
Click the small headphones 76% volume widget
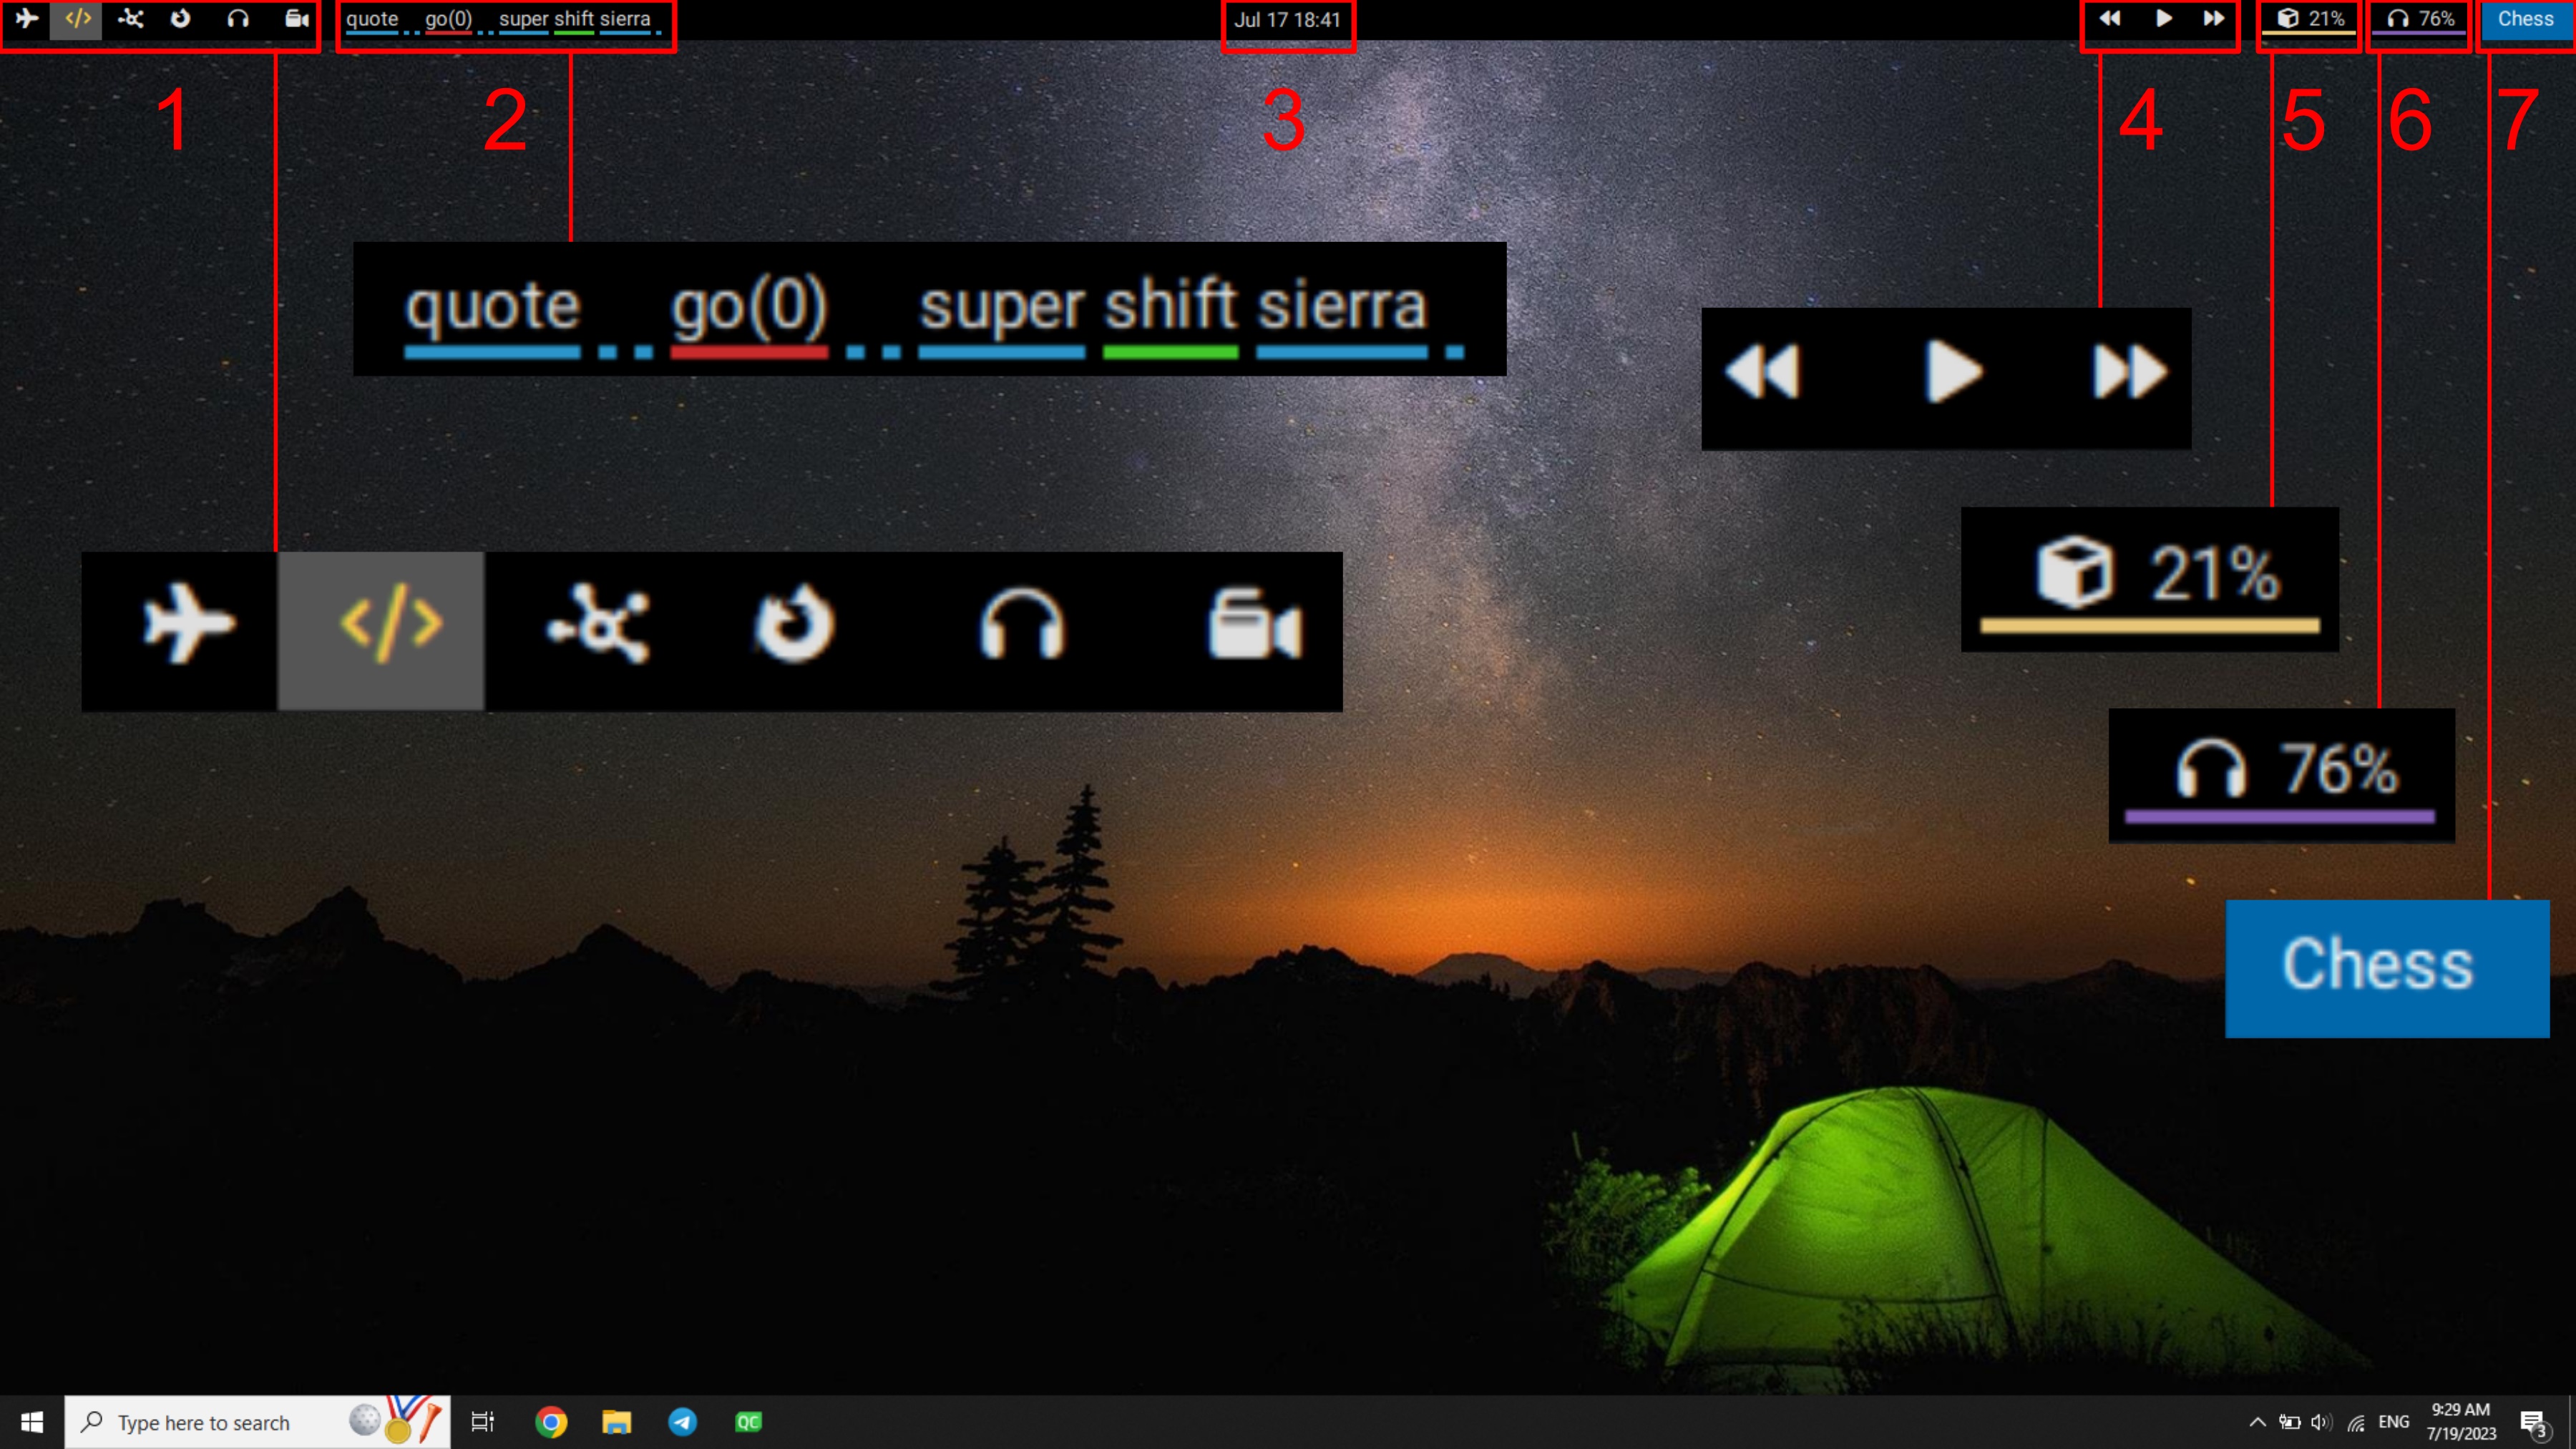click(x=2419, y=19)
